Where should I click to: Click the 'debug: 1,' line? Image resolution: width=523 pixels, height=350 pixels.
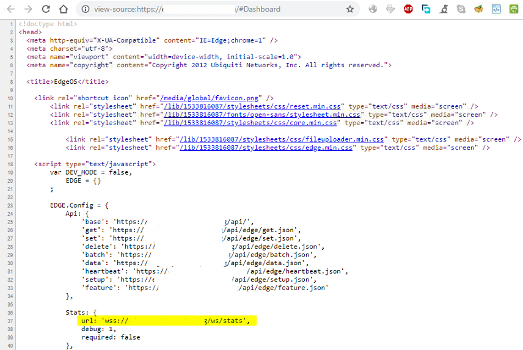[99, 329]
